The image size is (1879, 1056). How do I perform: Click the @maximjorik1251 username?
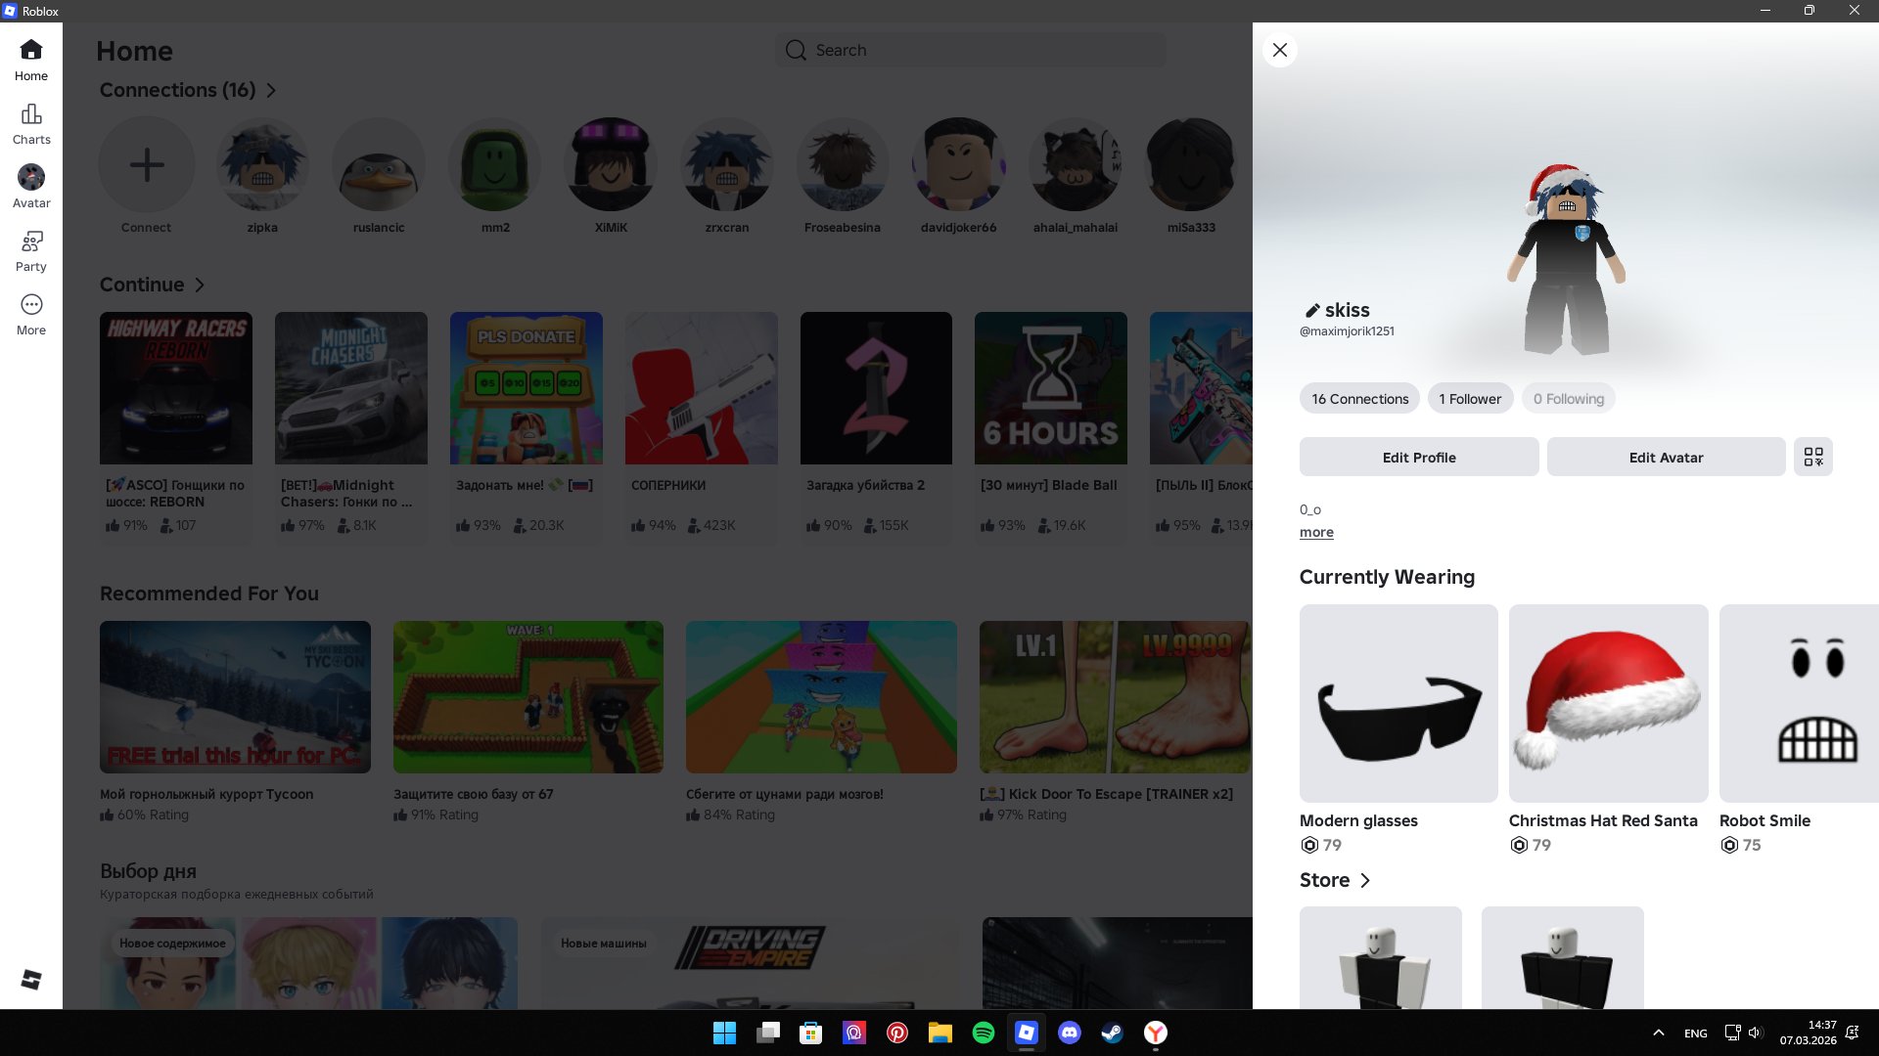click(x=1347, y=331)
